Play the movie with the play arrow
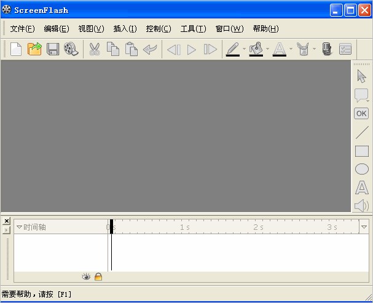 pyautogui.click(x=192, y=50)
